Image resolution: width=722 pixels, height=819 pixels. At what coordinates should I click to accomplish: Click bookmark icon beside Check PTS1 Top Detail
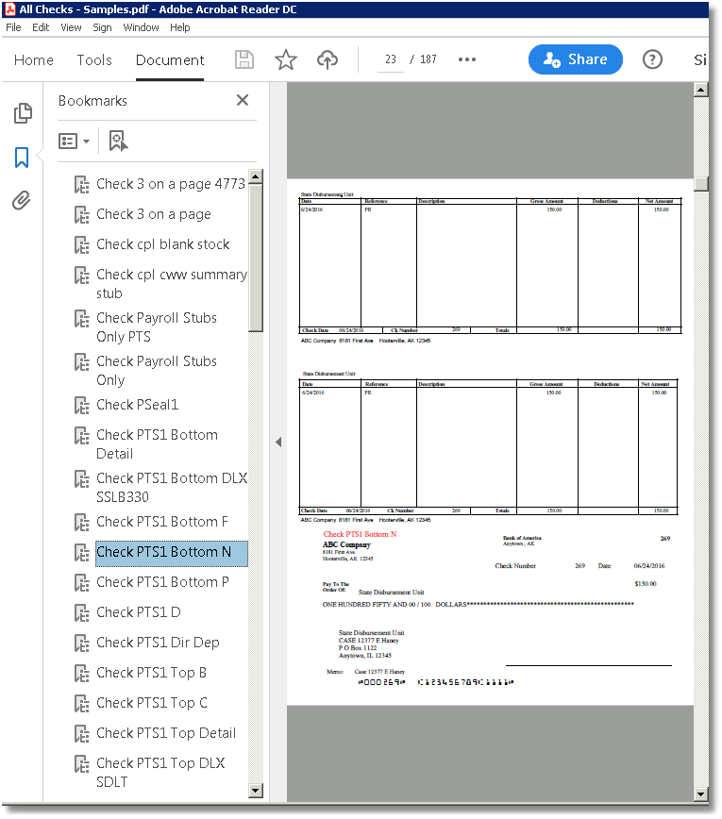[81, 734]
